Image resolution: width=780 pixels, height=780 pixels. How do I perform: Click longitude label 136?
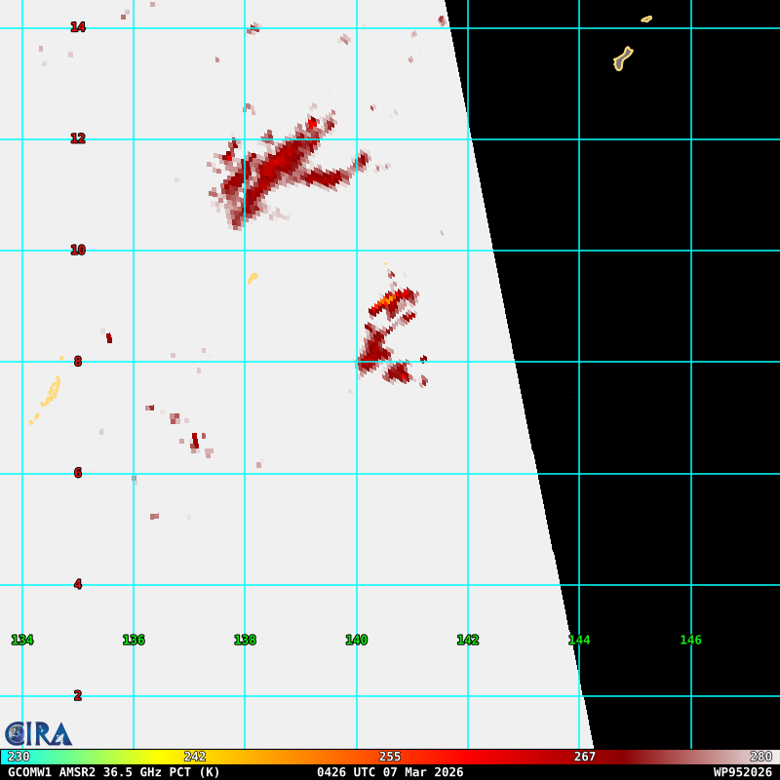click(x=134, y=640)
